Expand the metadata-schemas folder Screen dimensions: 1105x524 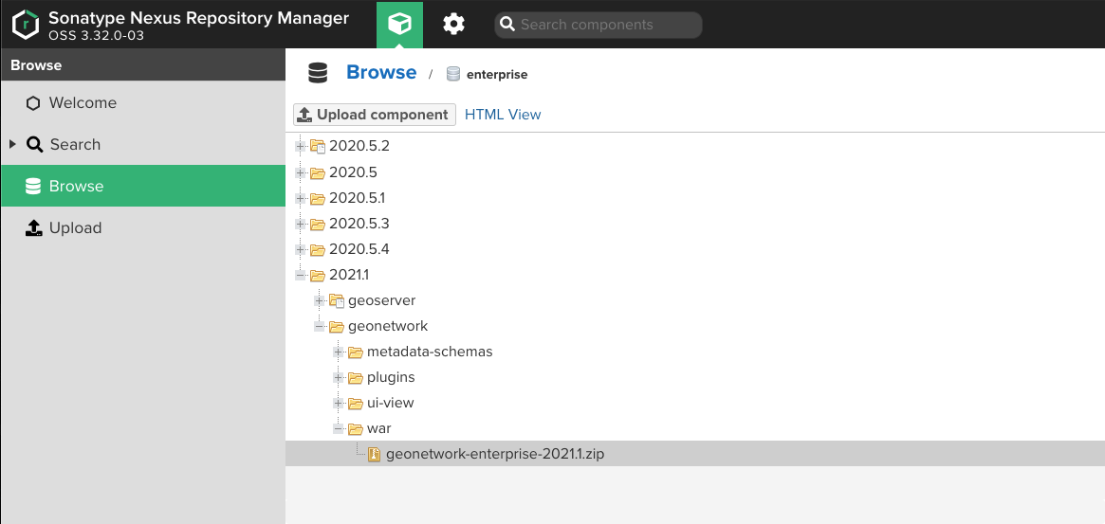339,352
